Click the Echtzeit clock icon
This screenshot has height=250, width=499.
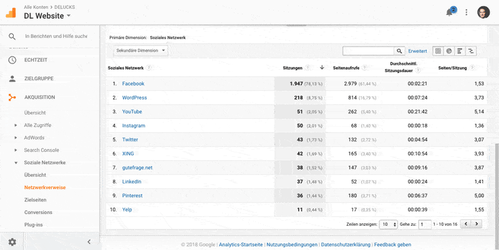pos(12,60)
